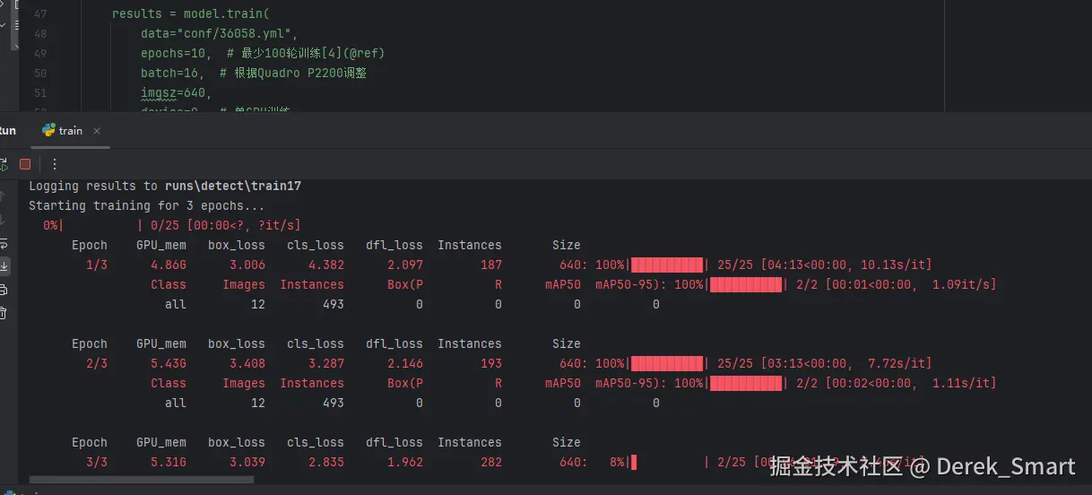Screen dimensions: 1092x495
Task: Click dfl_loss value 1.962
Action: click(405, 462)
